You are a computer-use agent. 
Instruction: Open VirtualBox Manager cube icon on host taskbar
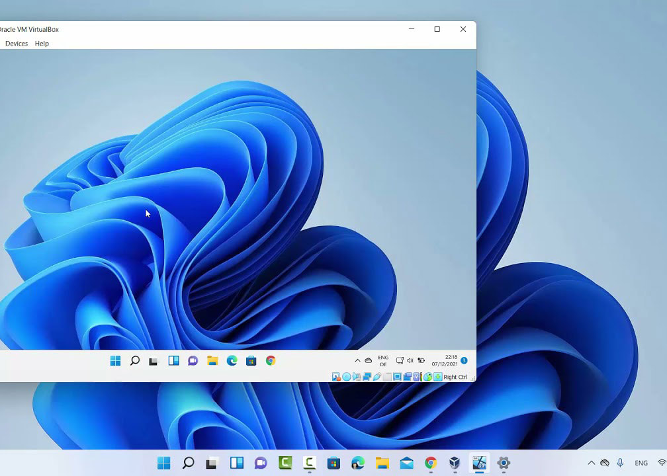(455, 463)
